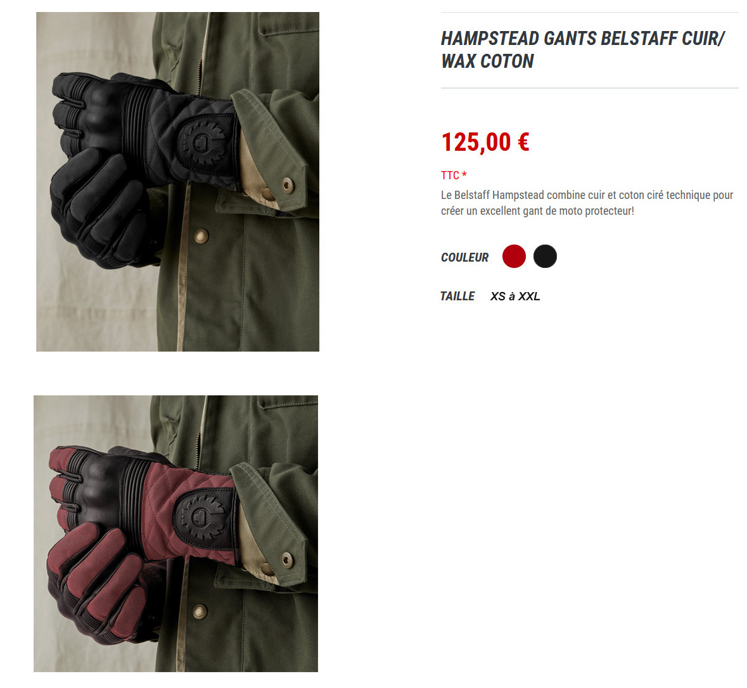Viewport: 747px width, 688px height.
Task: Open the black Hampstead gloves photo
Action: (x=177, y=182)
